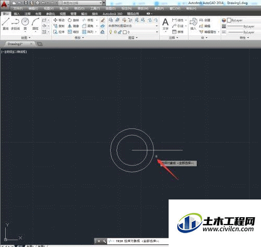Expand the Draw (绘图) panel
The image size is (261, 247).
pos(26,38)
